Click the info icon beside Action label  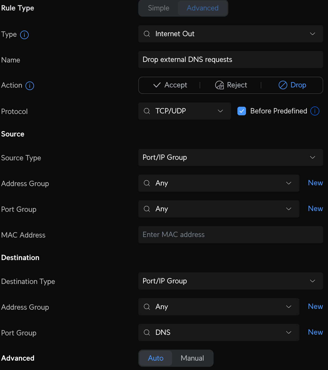coord(30,86)
